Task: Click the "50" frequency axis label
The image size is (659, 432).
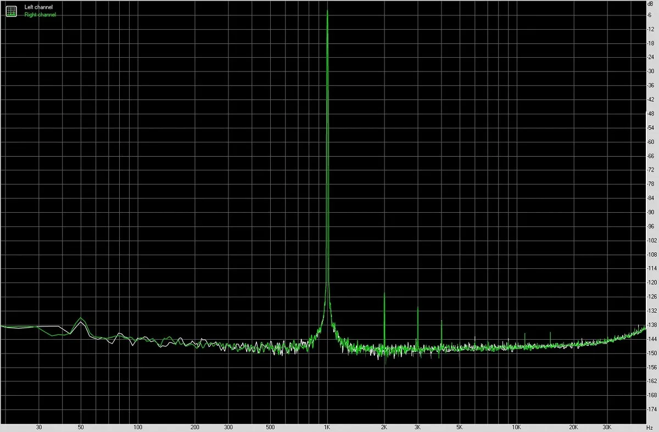Action: [x=81, y=427]
